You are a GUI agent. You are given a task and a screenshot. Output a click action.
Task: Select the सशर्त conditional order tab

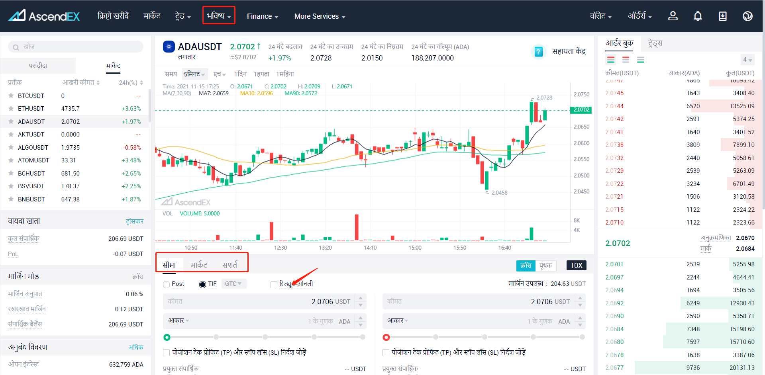(x=230, y=265)
